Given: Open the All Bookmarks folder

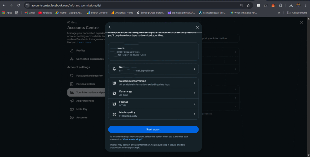Looking at the screenshot, I should pos(297,13).
